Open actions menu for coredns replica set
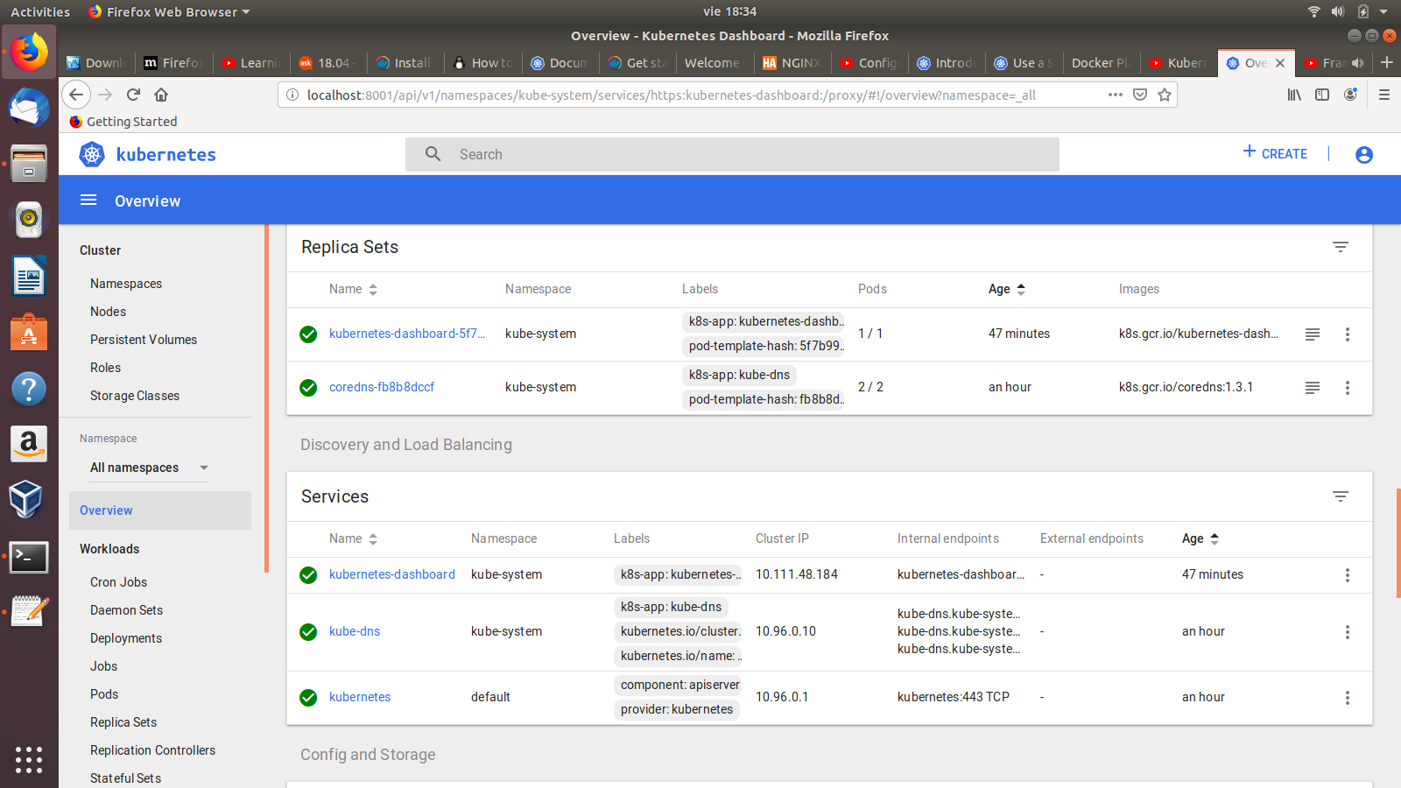This screenshot has height=788, width=1401. [1347, 388]
